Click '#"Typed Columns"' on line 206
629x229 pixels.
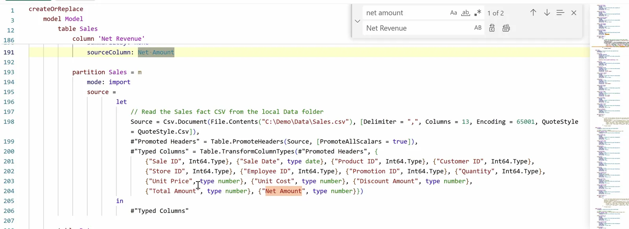(160, 211)
